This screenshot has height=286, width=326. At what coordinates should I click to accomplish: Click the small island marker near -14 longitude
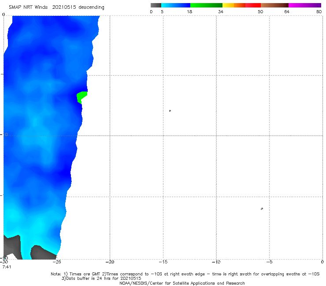click(x=170, y=111)
